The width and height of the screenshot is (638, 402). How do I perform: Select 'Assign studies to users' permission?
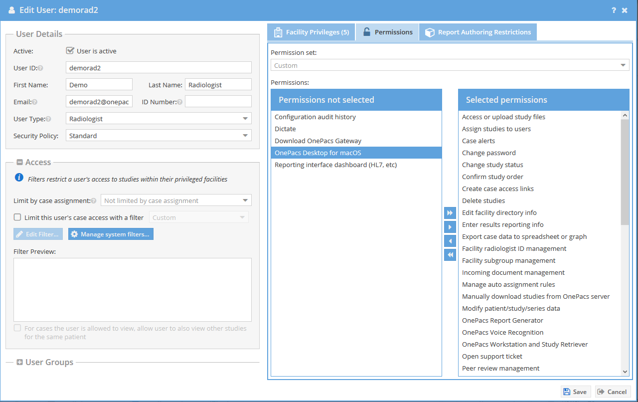[540, 129]
